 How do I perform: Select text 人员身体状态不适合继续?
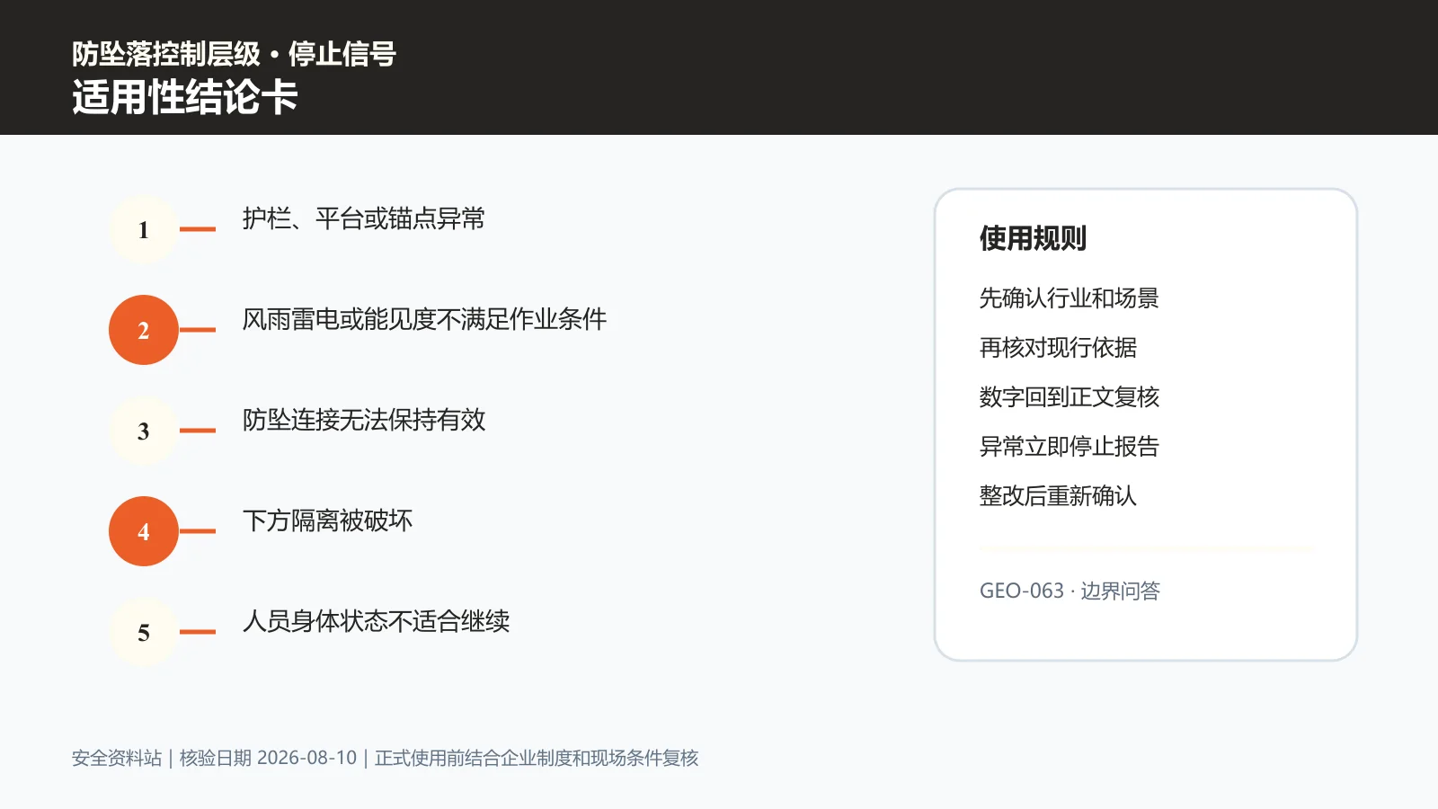tap(377, 621)
